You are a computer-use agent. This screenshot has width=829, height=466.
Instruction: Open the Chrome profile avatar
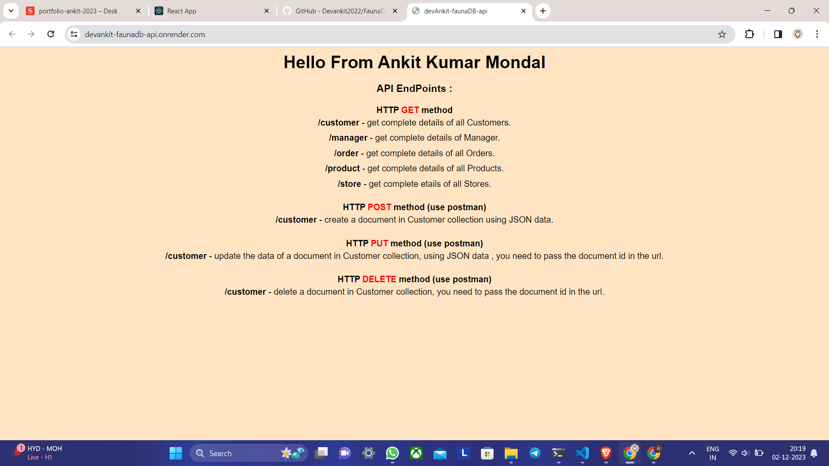(797, 34)
